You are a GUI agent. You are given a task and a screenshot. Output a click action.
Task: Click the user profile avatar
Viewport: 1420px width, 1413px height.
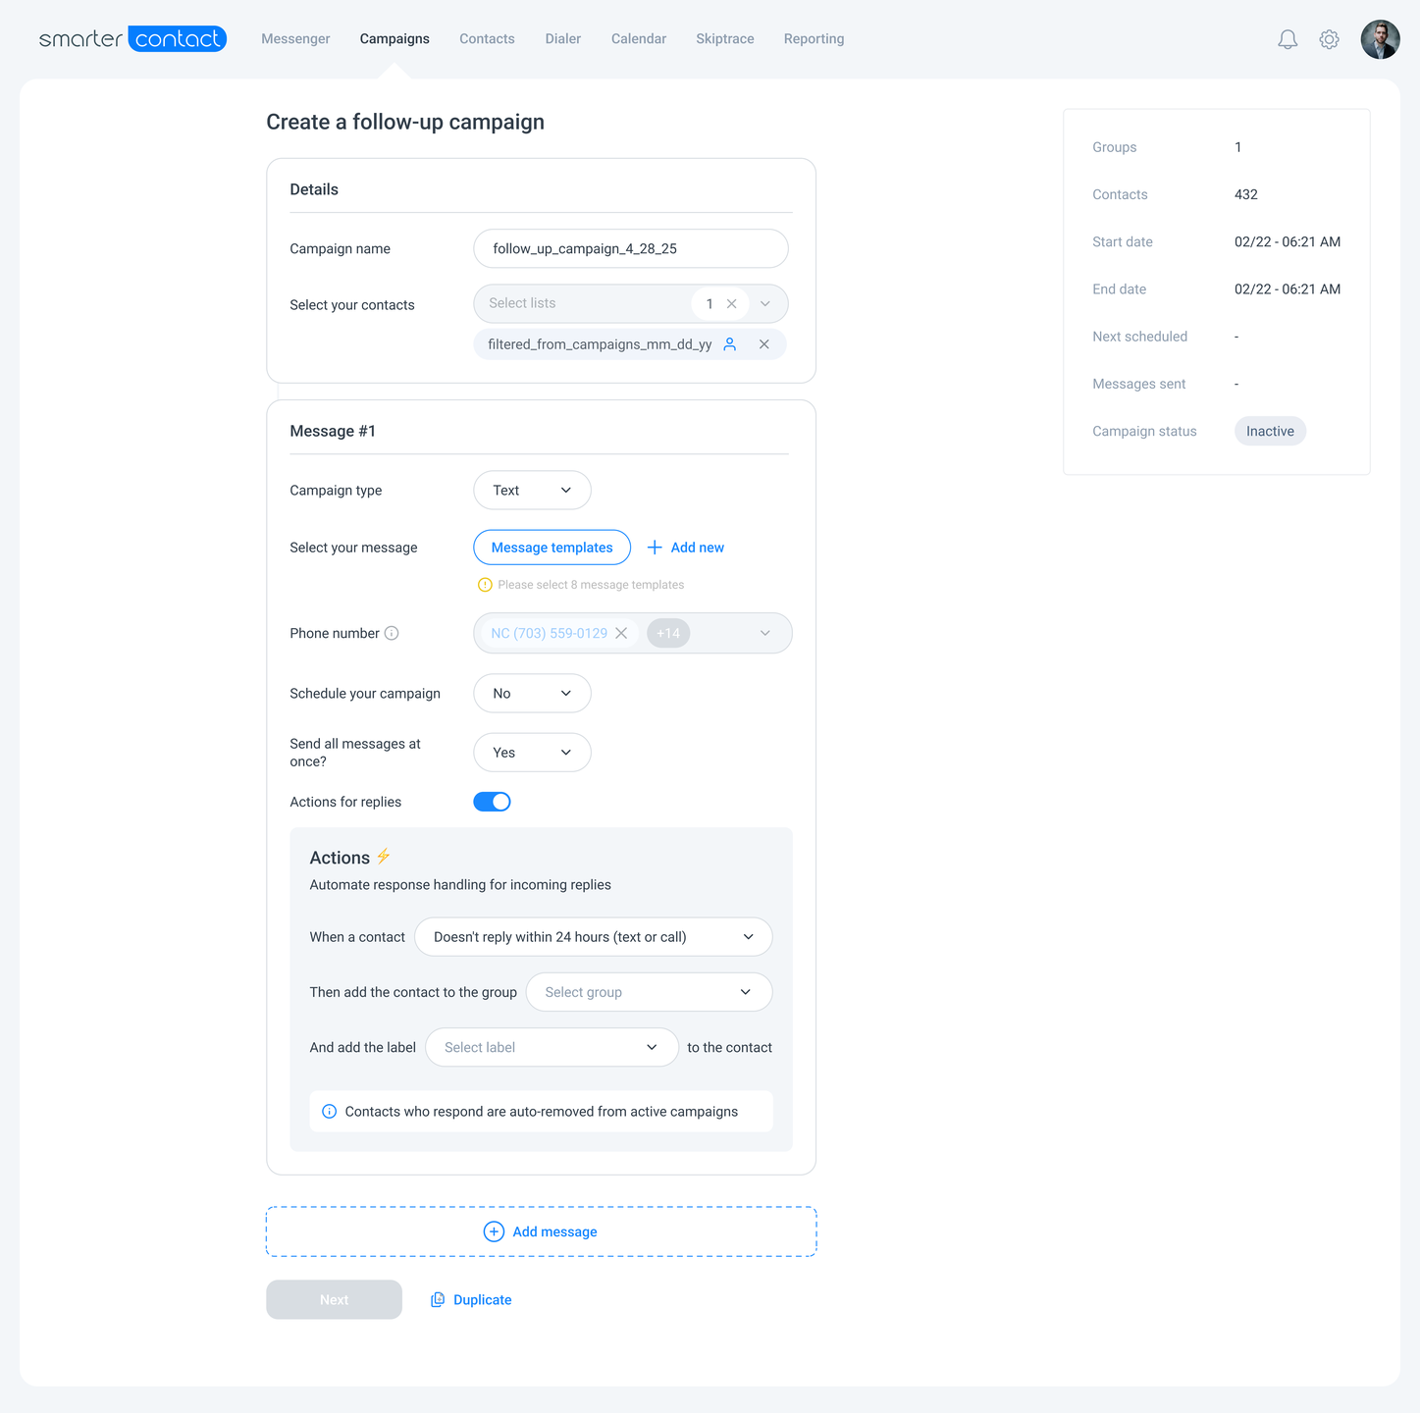1380,39
